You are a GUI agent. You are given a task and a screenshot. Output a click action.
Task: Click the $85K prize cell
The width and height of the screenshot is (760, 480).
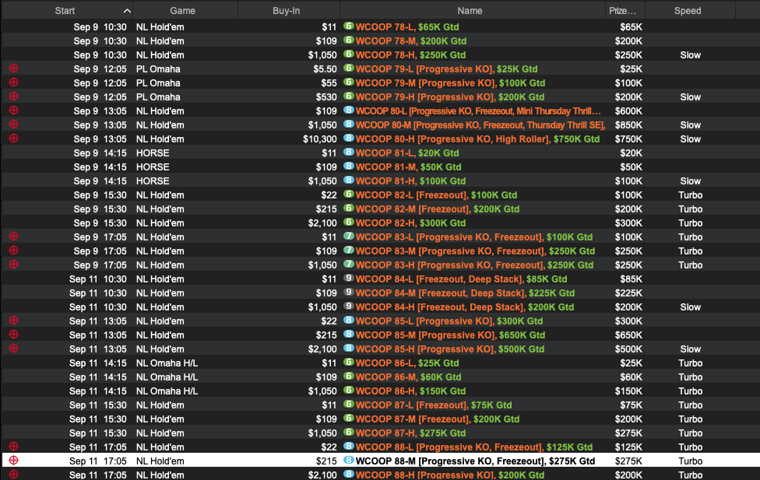pos(631,279)
